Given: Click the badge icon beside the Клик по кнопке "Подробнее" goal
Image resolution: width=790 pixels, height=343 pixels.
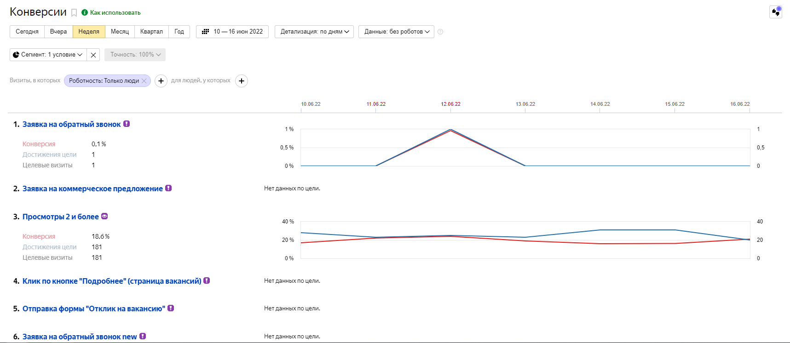Looking at the screenshot, I should (x=207, y=280).
